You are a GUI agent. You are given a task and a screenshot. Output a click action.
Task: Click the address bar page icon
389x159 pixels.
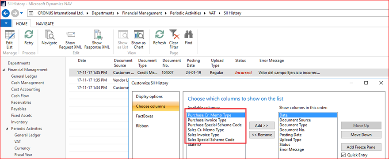pos(31,13)
